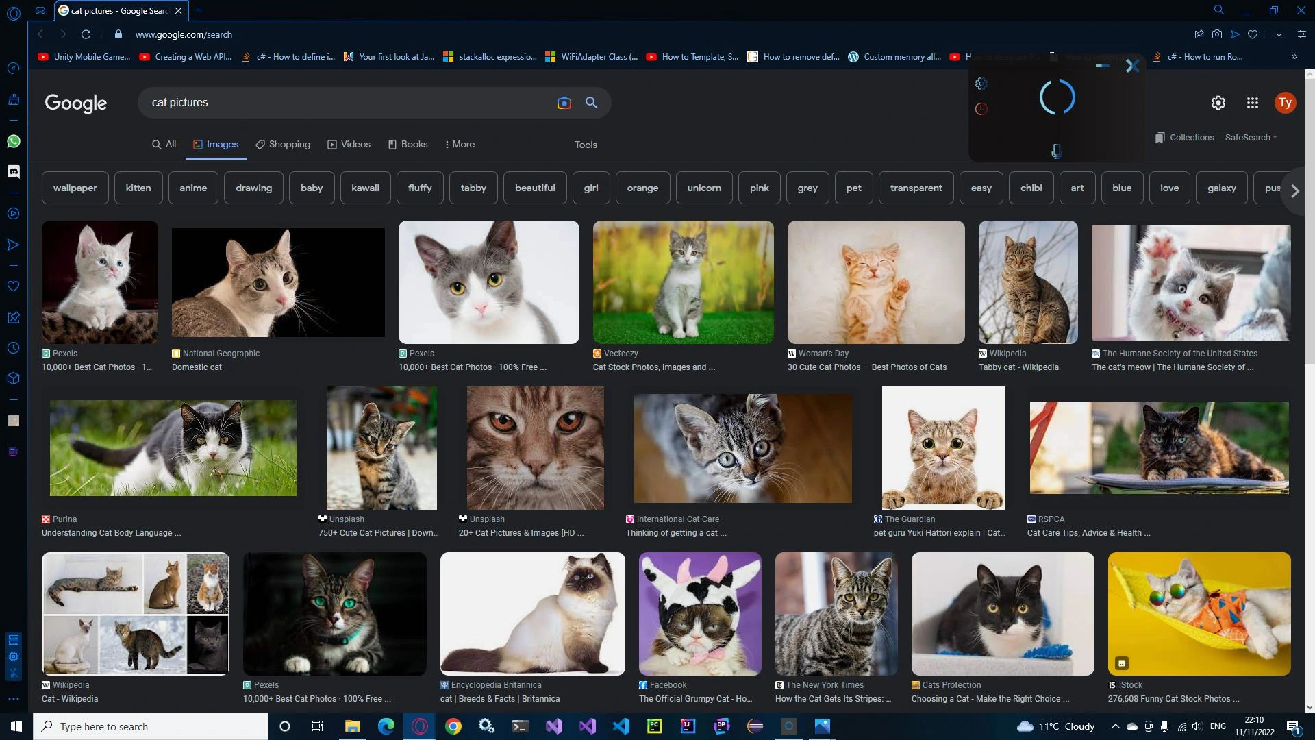Open WhatsApp in the Opera sidebar
Screen dimensions: 1315x740
pos(13,141)
